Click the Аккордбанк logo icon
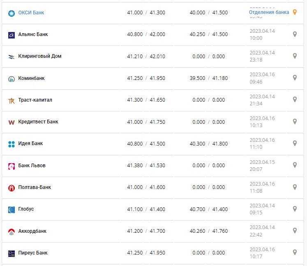This screenshot has width=307, height=266. 12,232
